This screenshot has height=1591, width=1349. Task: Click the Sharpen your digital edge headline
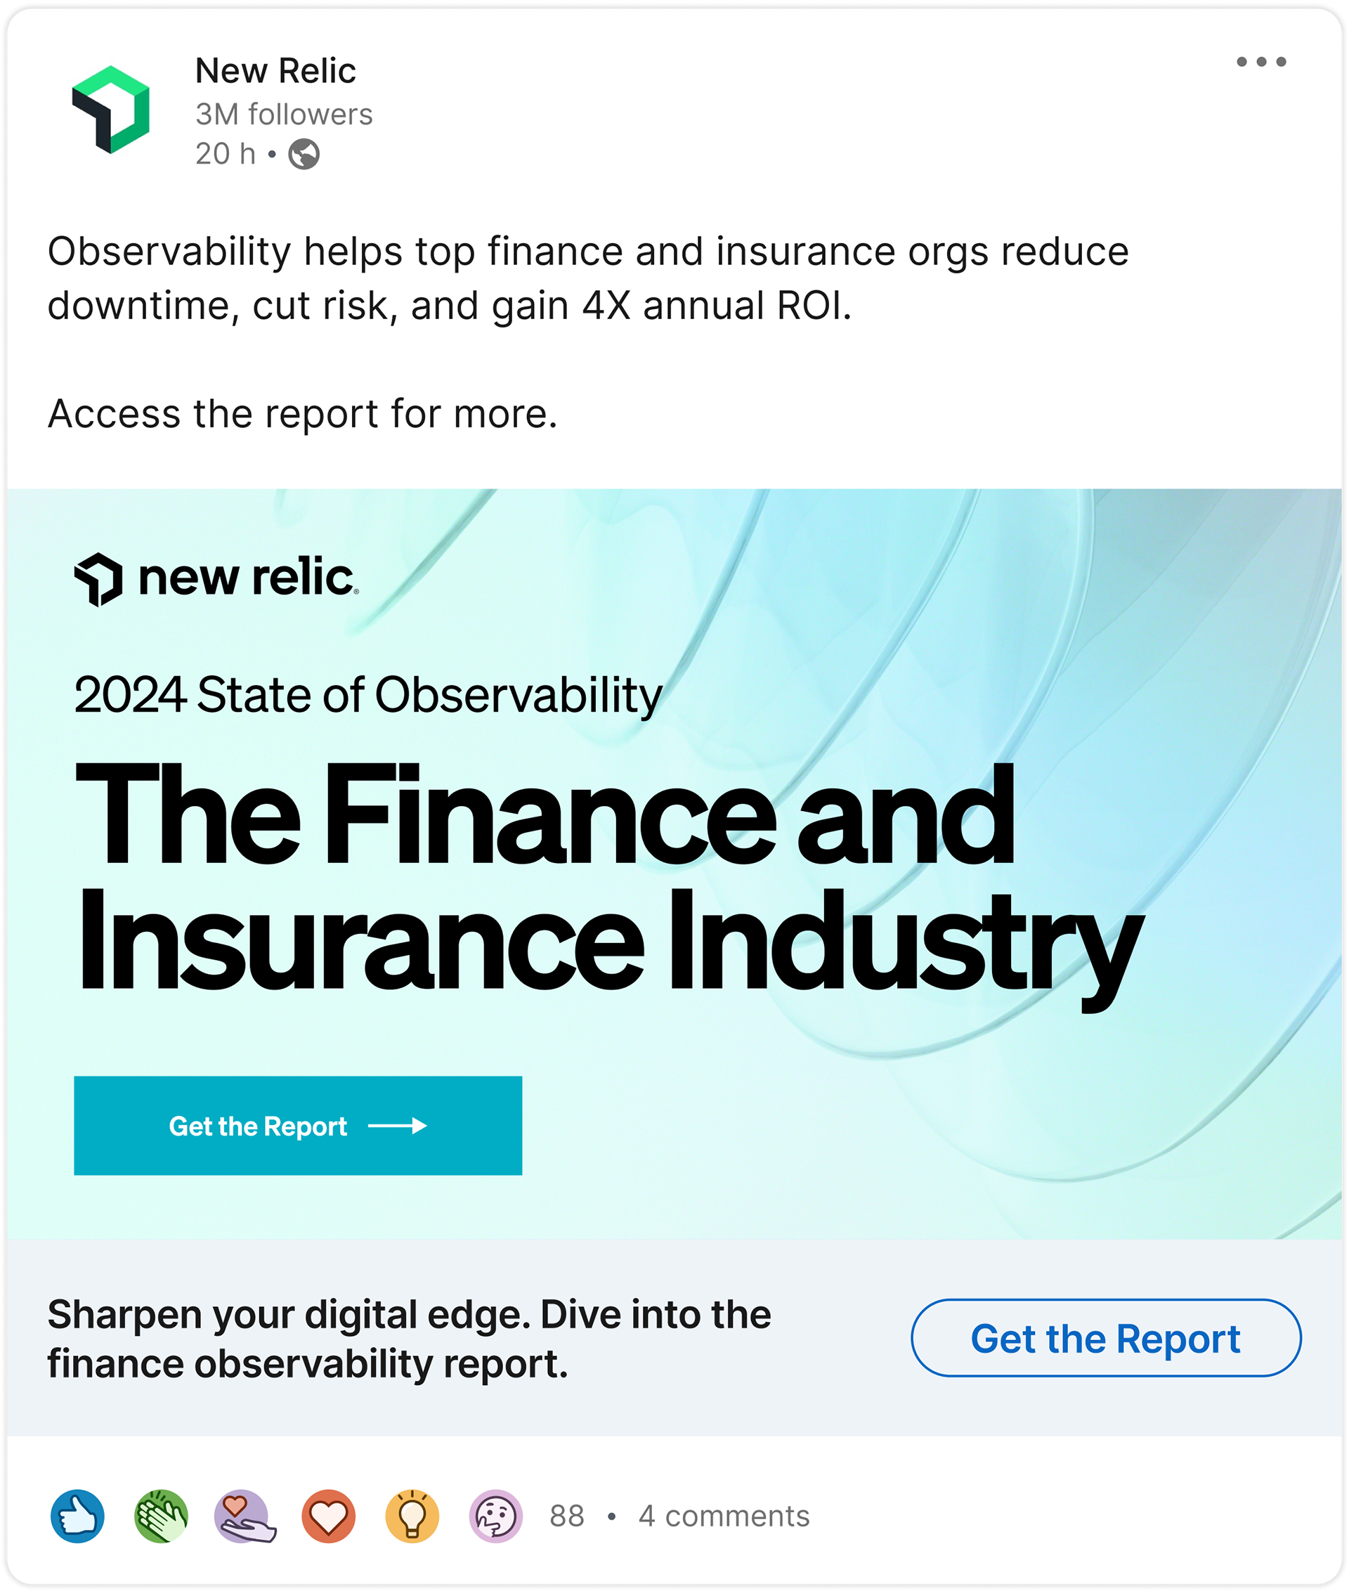(409, 1339)
